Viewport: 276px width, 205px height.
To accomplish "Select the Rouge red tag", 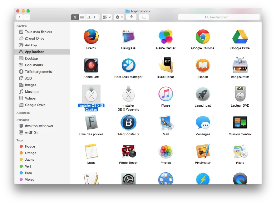I will pos(42,146).
